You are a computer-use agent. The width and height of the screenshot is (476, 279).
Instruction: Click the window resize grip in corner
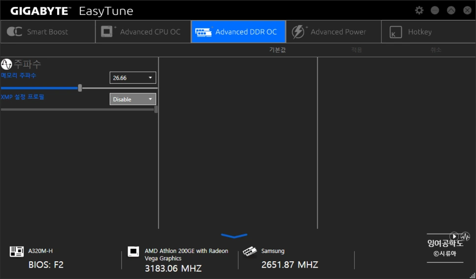[473, 276]
